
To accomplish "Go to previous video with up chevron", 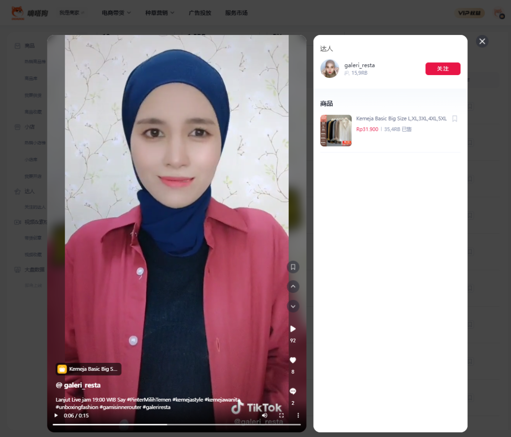I will coord(293,286).
